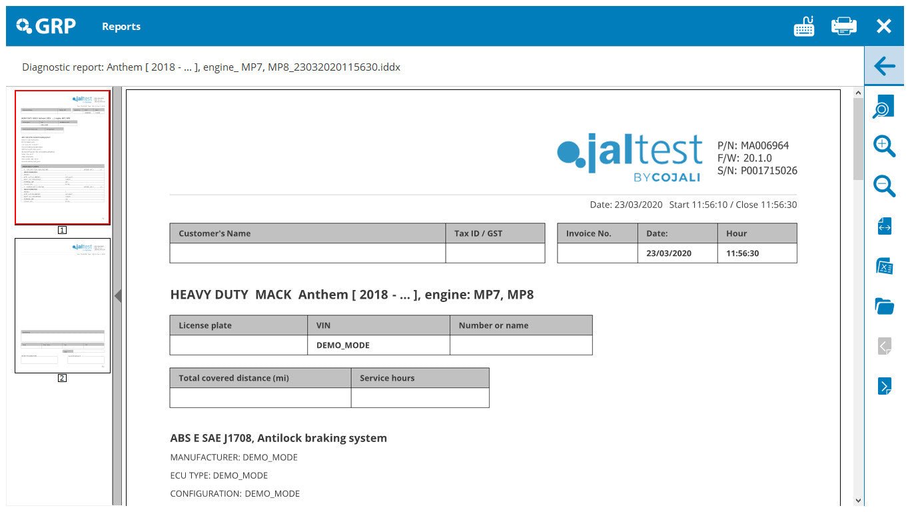Select the search magnifier tool
This screenshot has height=512, width=910.
click(x=885, y=107)
